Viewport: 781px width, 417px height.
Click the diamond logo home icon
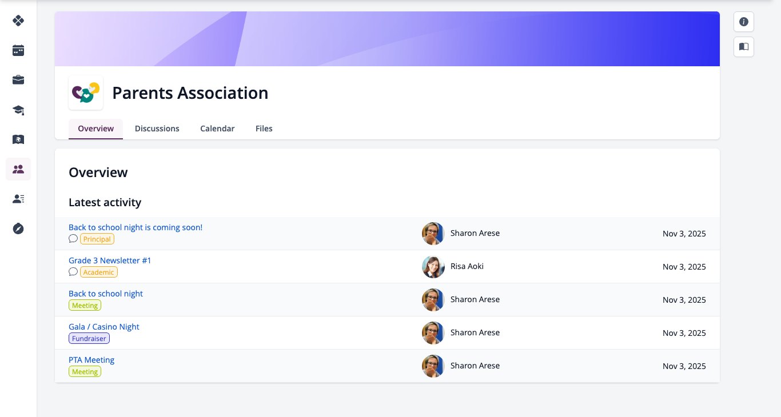pos(18,21)
